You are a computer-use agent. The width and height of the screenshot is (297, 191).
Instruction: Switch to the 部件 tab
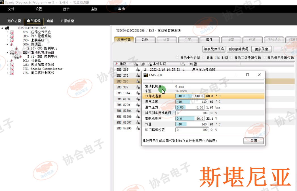coord(209,40)
